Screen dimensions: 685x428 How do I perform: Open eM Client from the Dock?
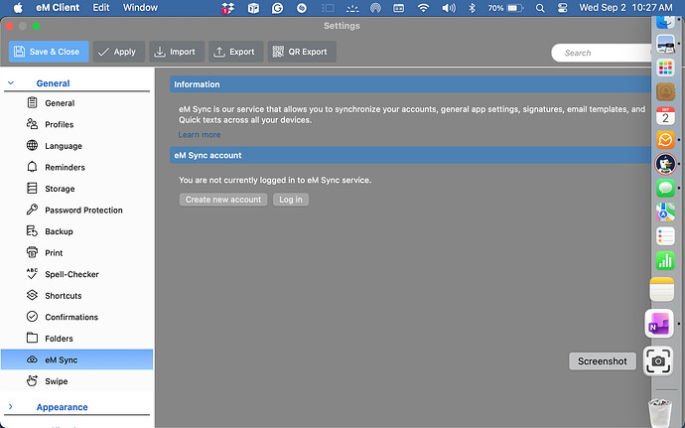pyautogui.click(x=665, y=140)
